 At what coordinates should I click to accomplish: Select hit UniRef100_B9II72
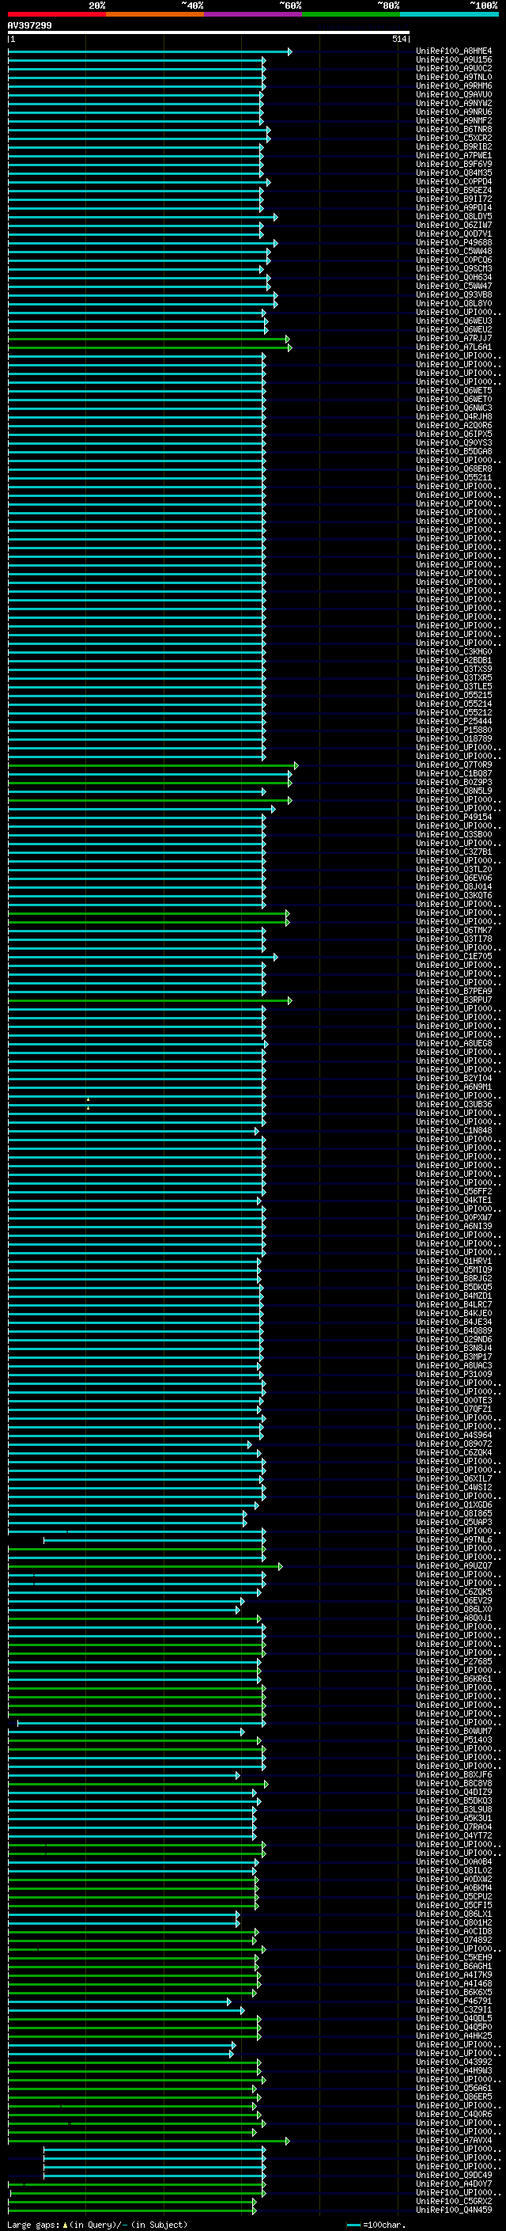point(454,199)
